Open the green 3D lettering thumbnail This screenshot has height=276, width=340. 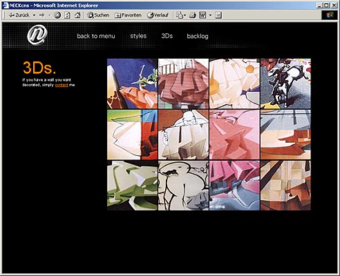[133, 186]
